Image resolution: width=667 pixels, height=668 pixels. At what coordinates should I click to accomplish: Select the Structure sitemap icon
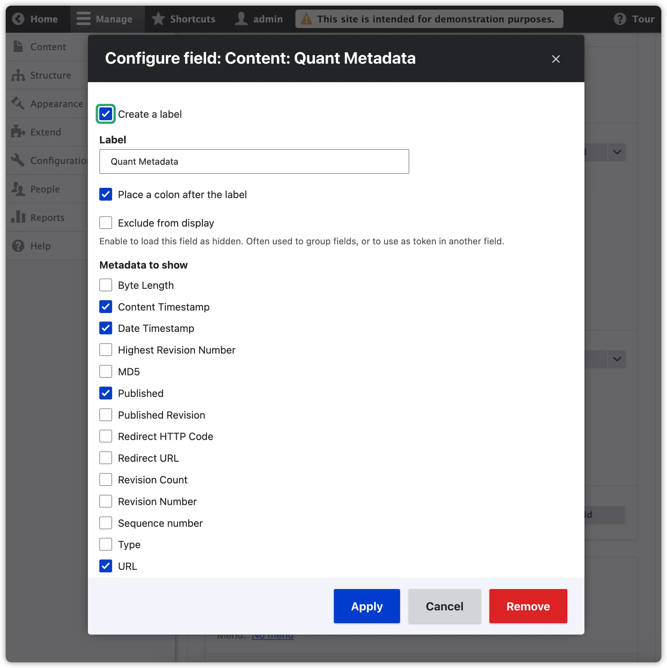(19, 75)
